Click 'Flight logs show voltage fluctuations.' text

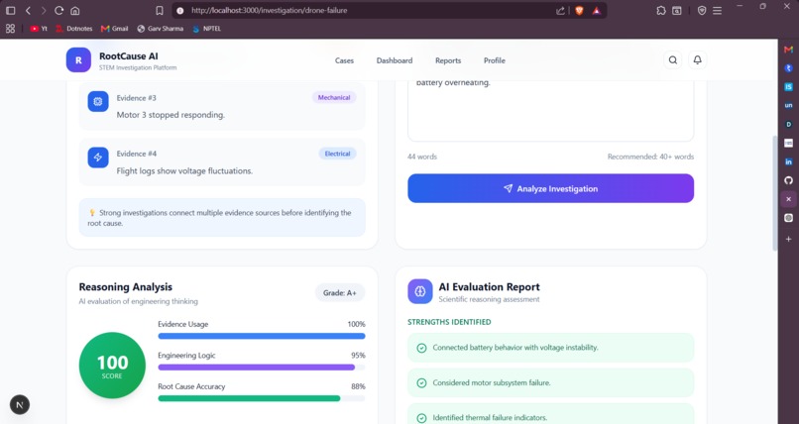click(184, 171)
